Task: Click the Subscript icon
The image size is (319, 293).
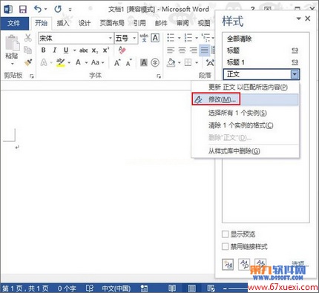Action: click(95, 50)
